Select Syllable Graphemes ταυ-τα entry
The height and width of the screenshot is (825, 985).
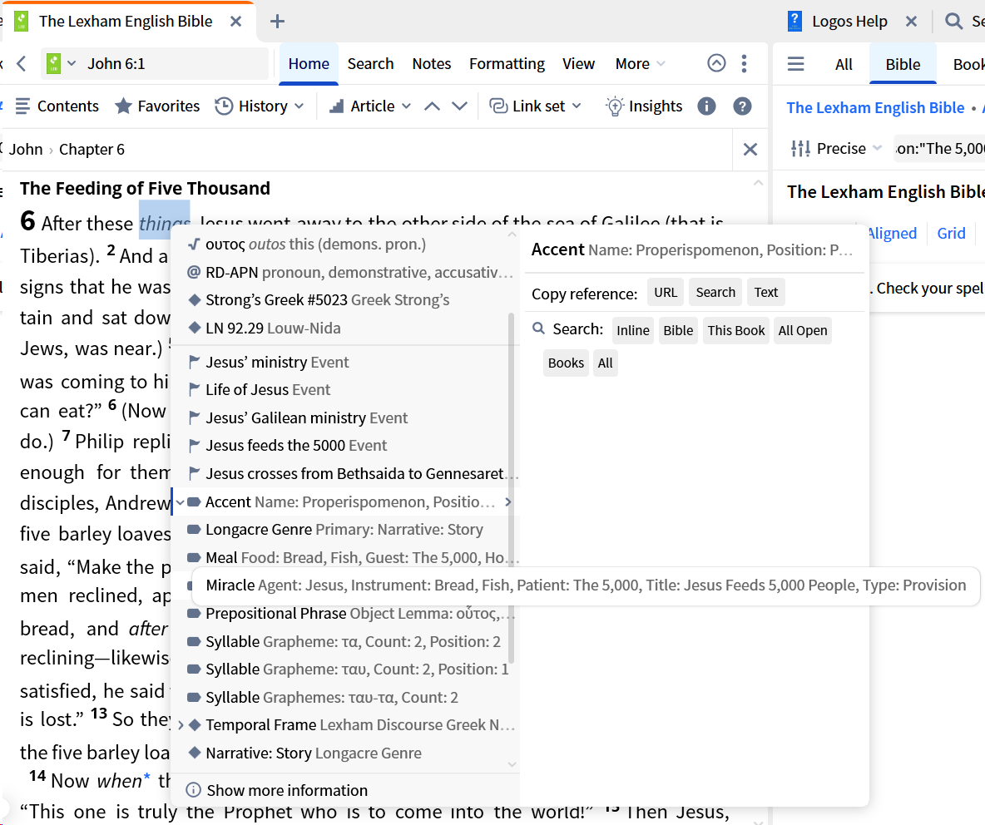[345, 698]
